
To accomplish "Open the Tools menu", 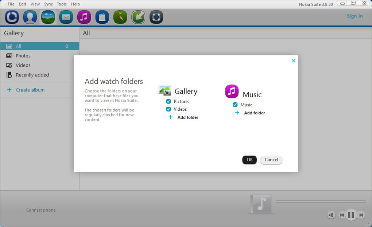I will click(x=62, y=4).
